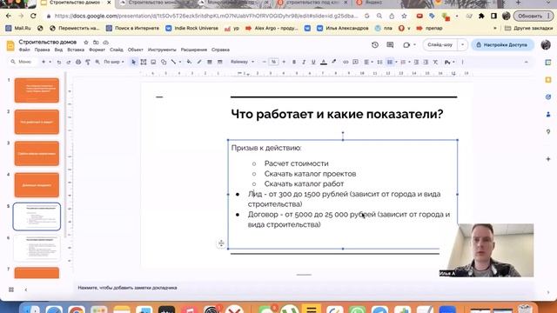Start the Слайд-шоу presentation
The width and height of the screenshot is (557, 313).
tap(440, 44)
